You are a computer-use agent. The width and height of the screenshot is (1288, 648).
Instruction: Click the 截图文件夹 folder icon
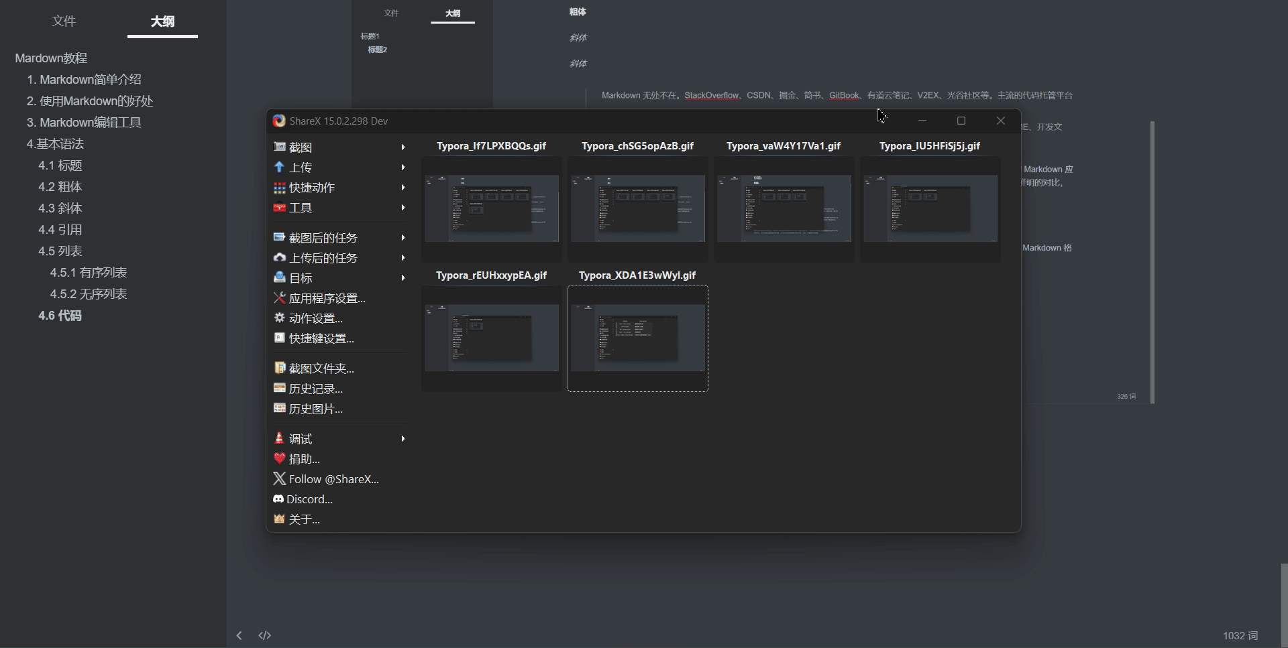[x=280, y=368]
